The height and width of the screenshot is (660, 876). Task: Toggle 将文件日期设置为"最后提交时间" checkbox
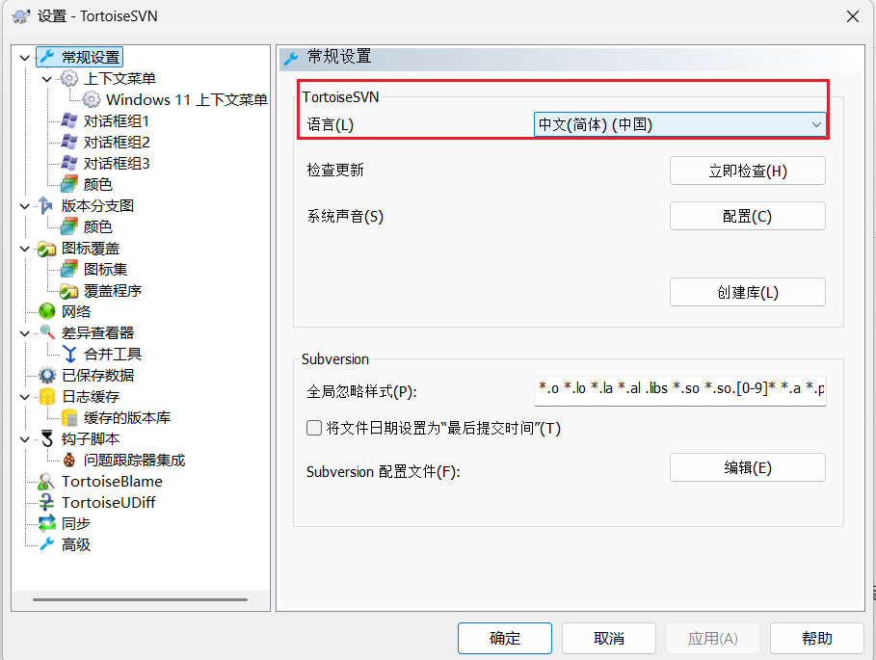pyautogui.click(x=314, y=428)
